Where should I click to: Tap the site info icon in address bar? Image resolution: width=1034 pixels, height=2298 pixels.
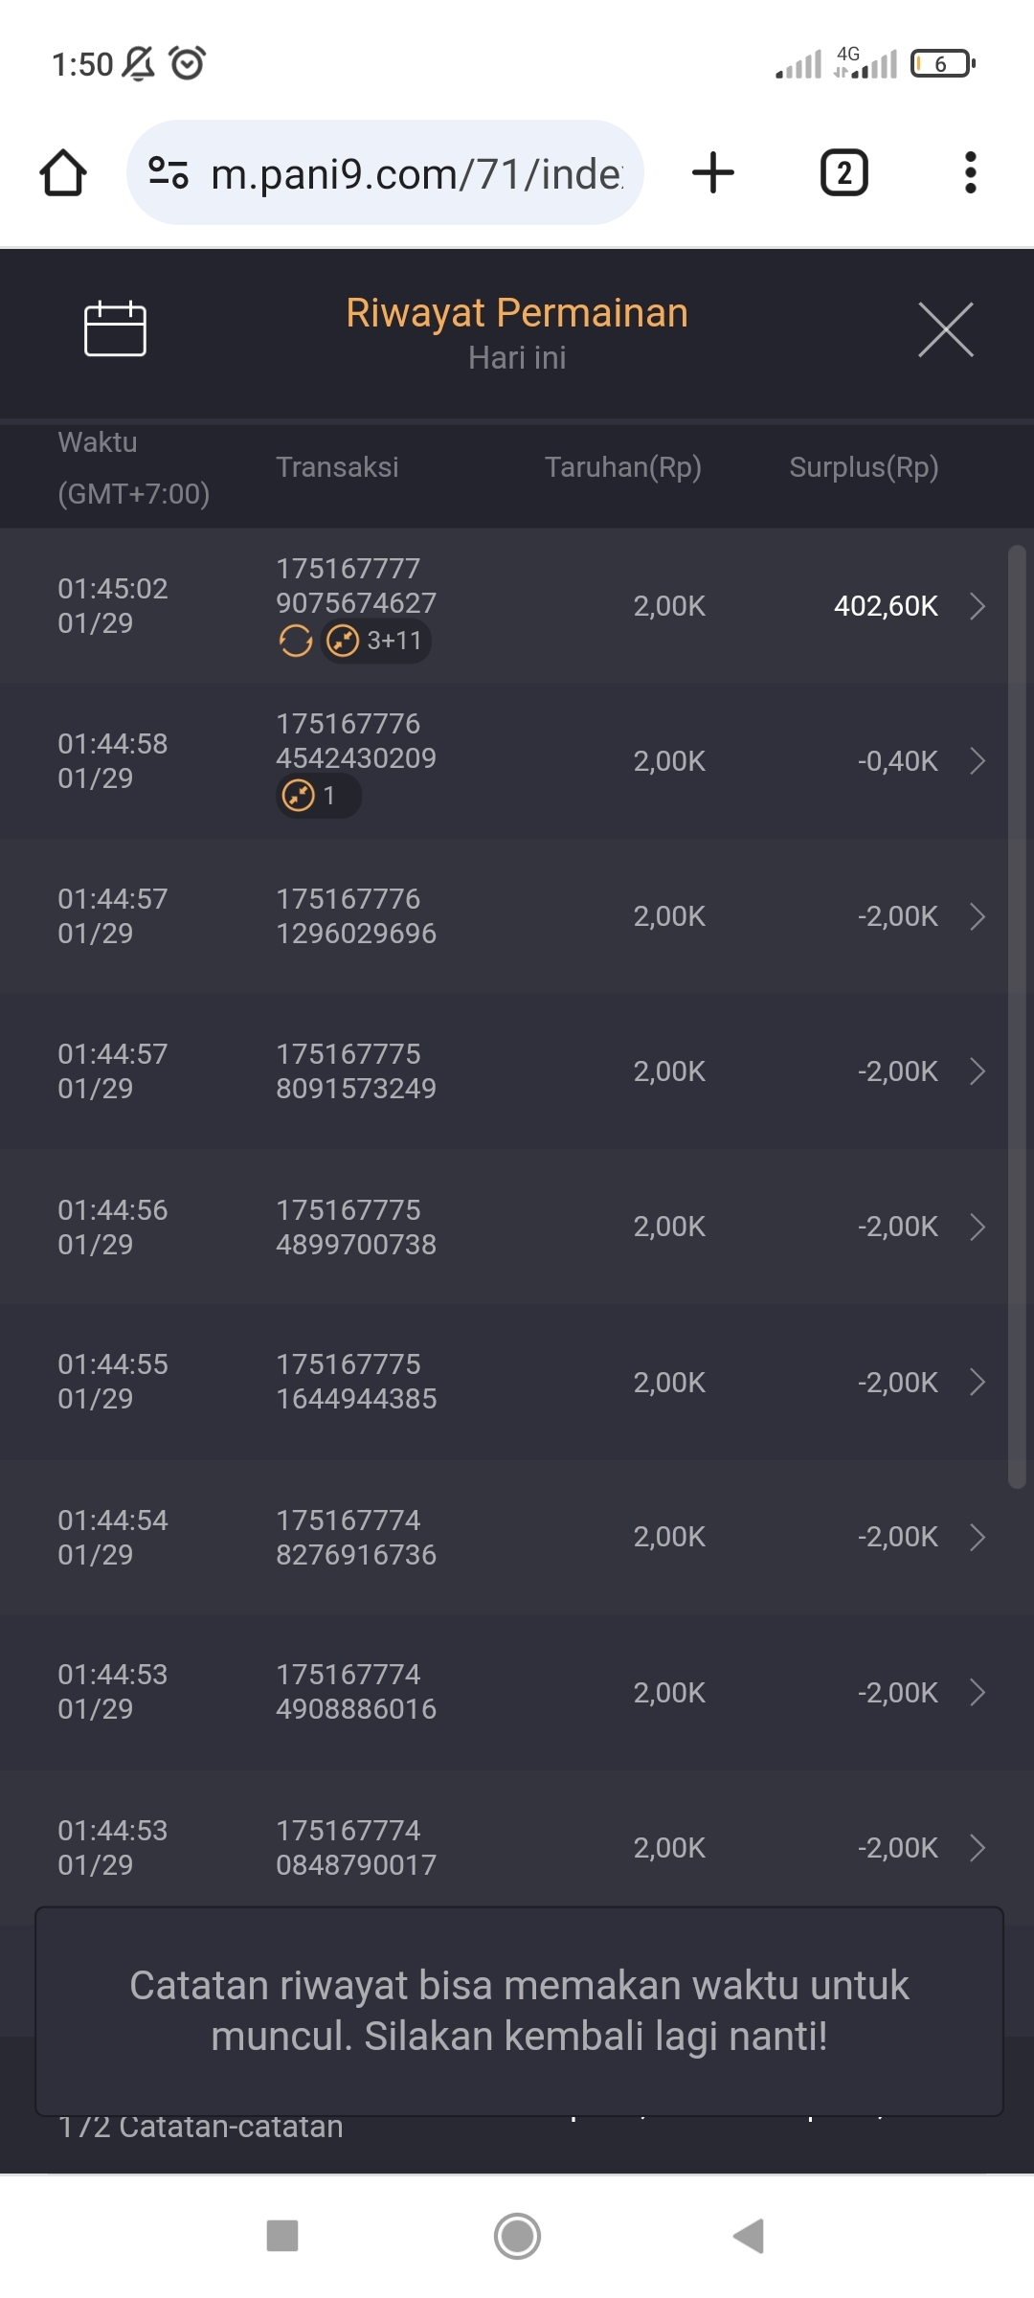169,173
